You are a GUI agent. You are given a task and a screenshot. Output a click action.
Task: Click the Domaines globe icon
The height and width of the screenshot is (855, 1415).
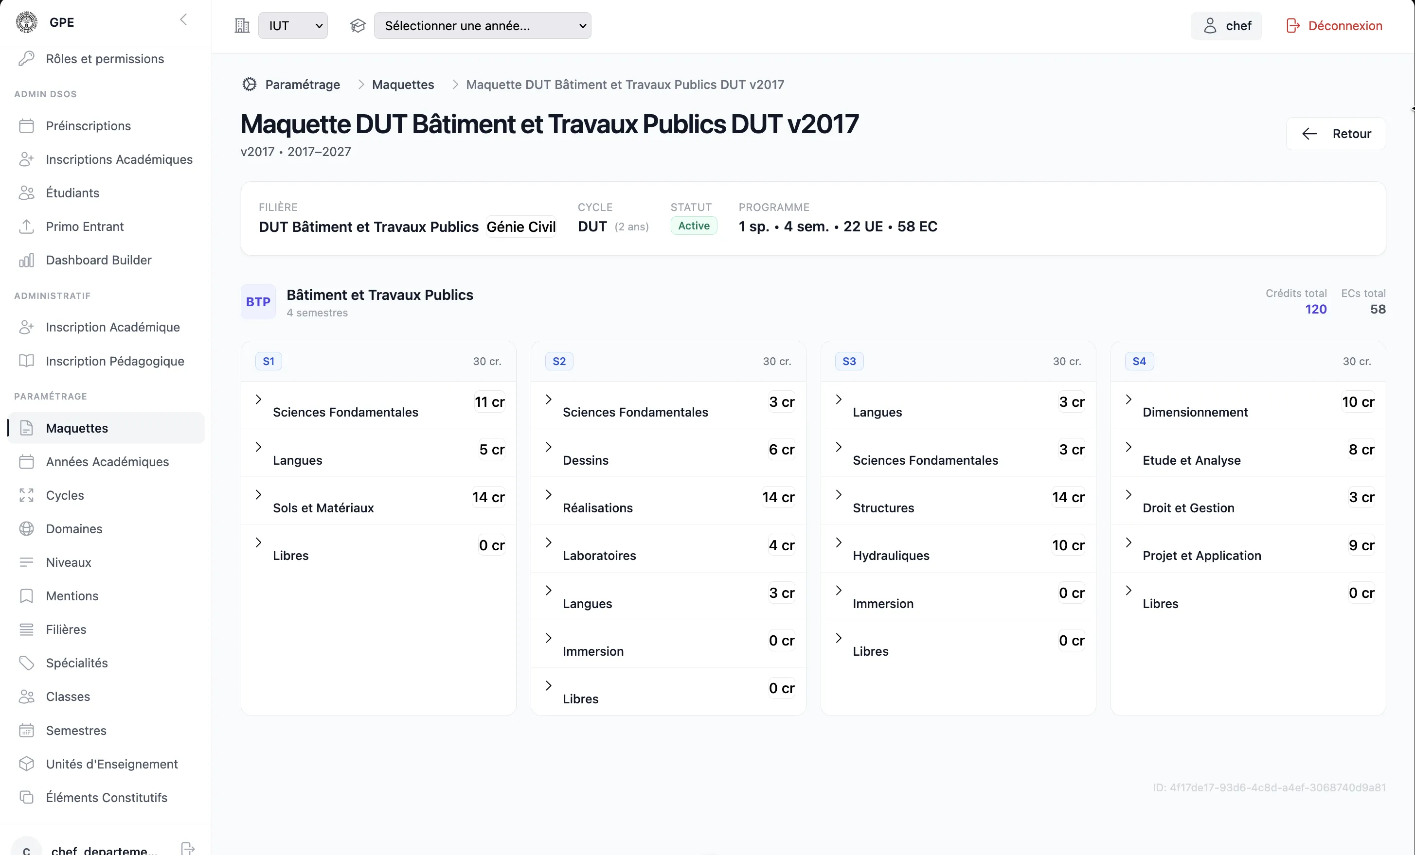[x=26, y=528]
